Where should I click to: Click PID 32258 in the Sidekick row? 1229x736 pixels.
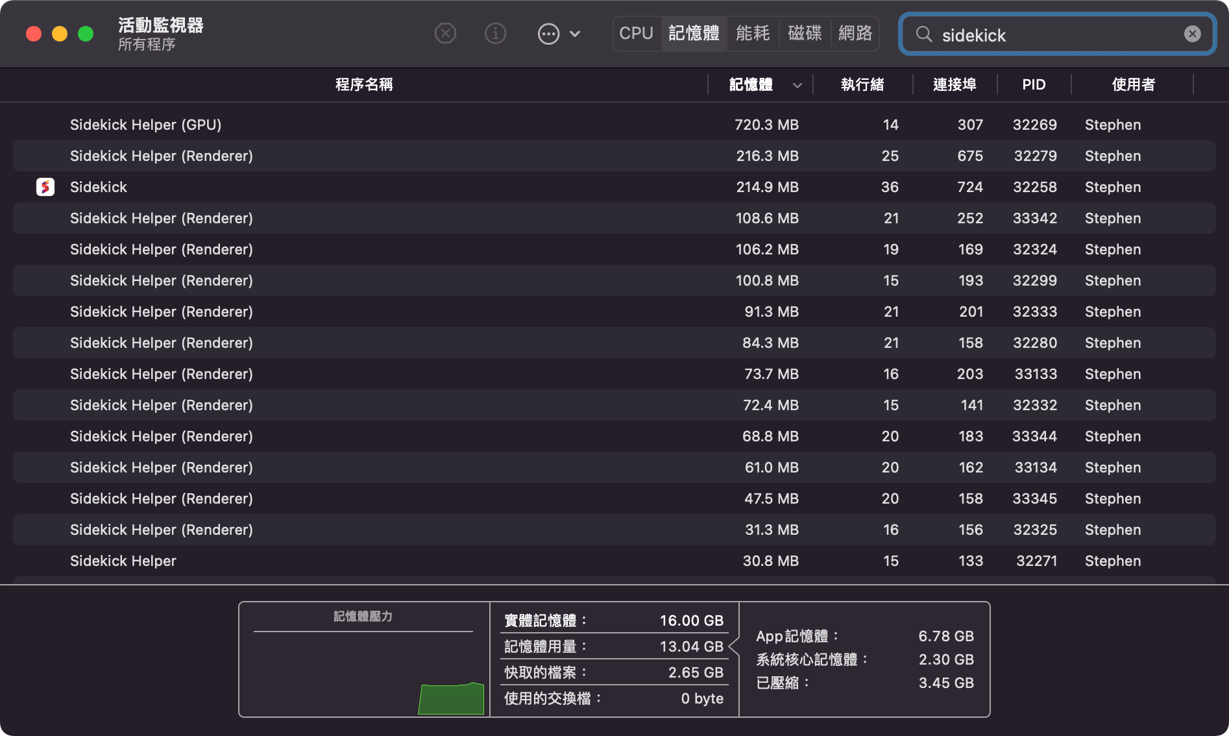1035,187
